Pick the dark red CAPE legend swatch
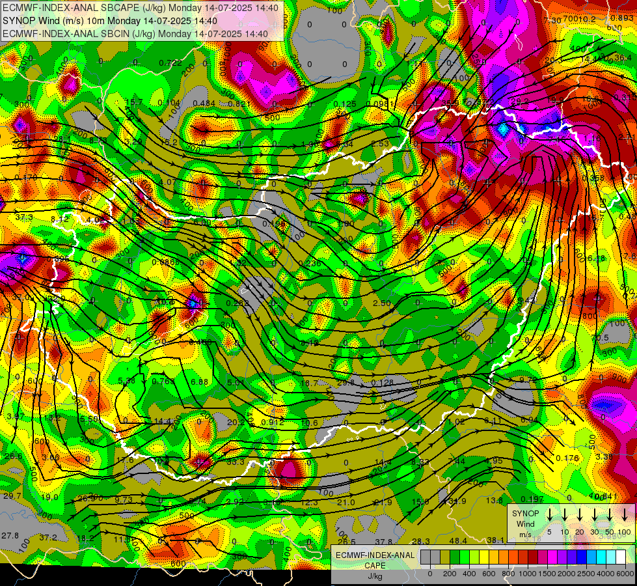 click(x=533, y=557)
